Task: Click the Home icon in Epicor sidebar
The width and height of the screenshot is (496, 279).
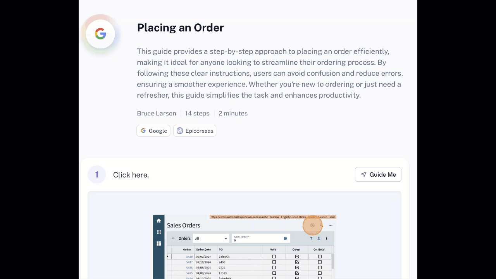Action: (158, 220)
